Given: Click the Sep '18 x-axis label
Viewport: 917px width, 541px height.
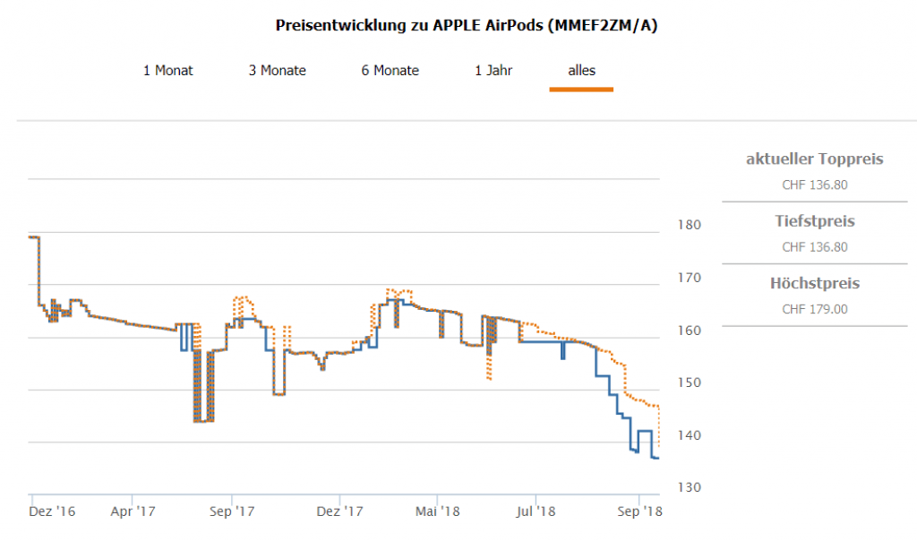Looking at the screenshot, I should [x=640, y=511].
